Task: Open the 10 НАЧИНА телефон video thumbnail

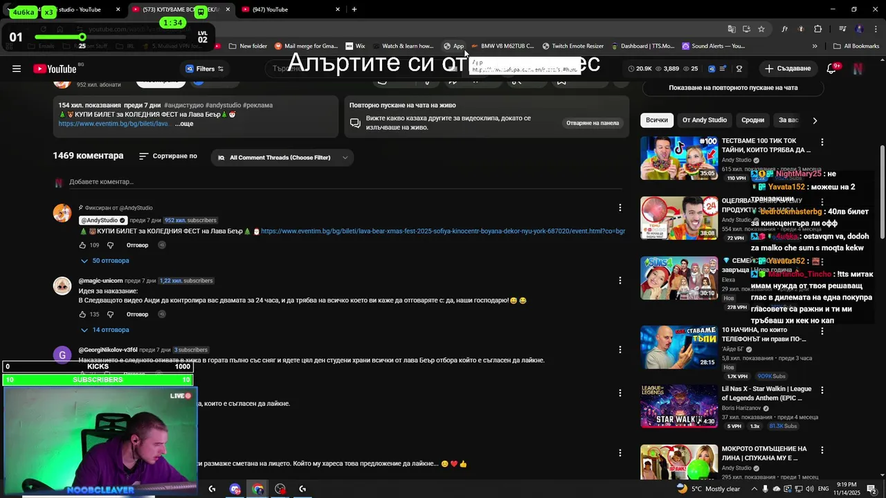Action: (x=679, y=347)
